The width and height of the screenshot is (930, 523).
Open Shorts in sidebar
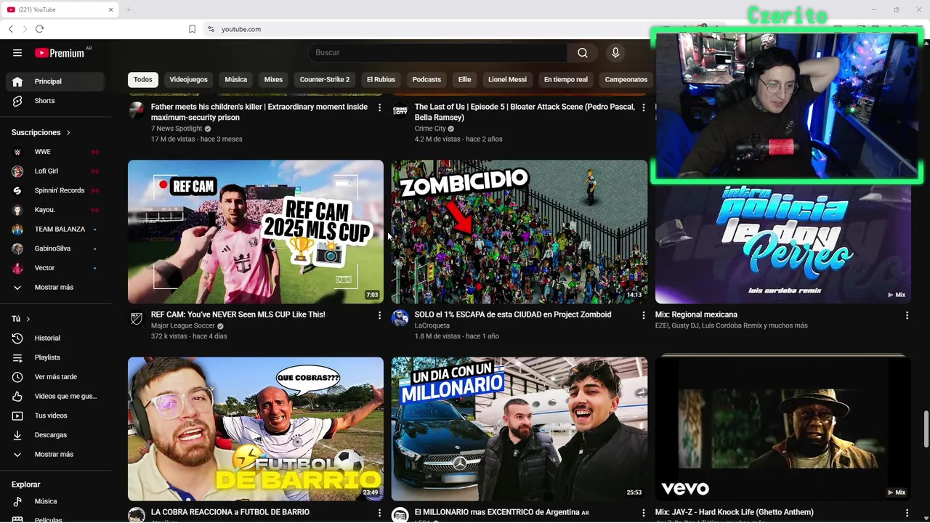tap(55, 101)
